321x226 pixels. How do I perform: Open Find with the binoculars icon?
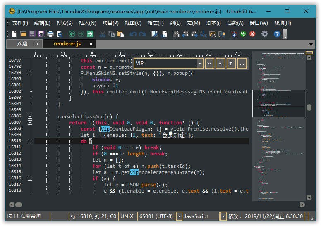(x=176, y=34)
